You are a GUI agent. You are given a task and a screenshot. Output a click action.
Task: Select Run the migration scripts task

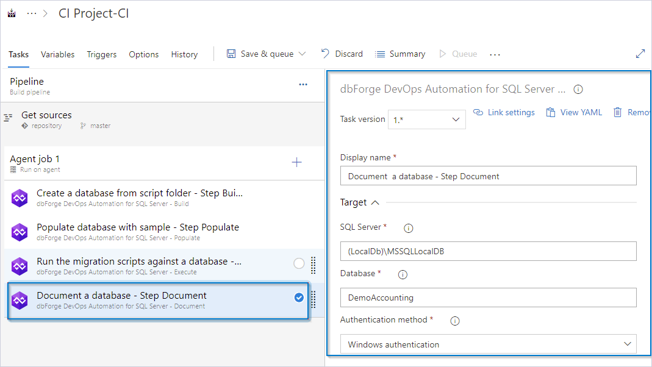tap(164, 266)
